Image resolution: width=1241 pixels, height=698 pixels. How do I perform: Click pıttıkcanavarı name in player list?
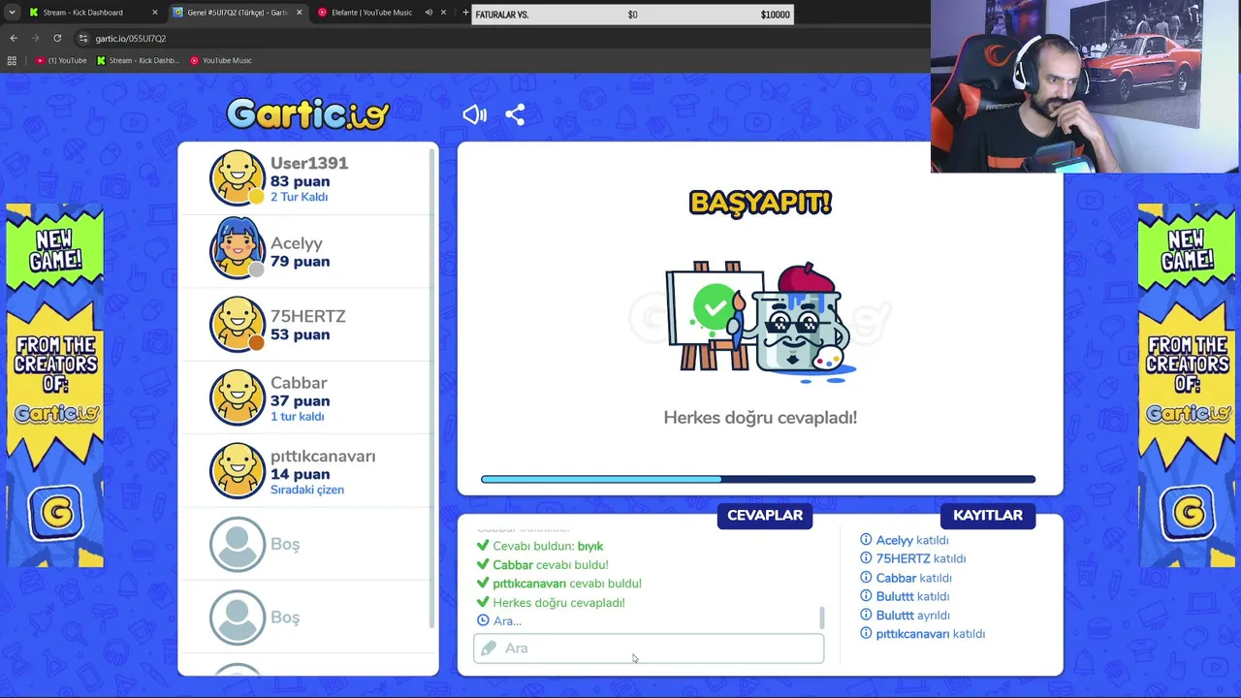point(323,456)
